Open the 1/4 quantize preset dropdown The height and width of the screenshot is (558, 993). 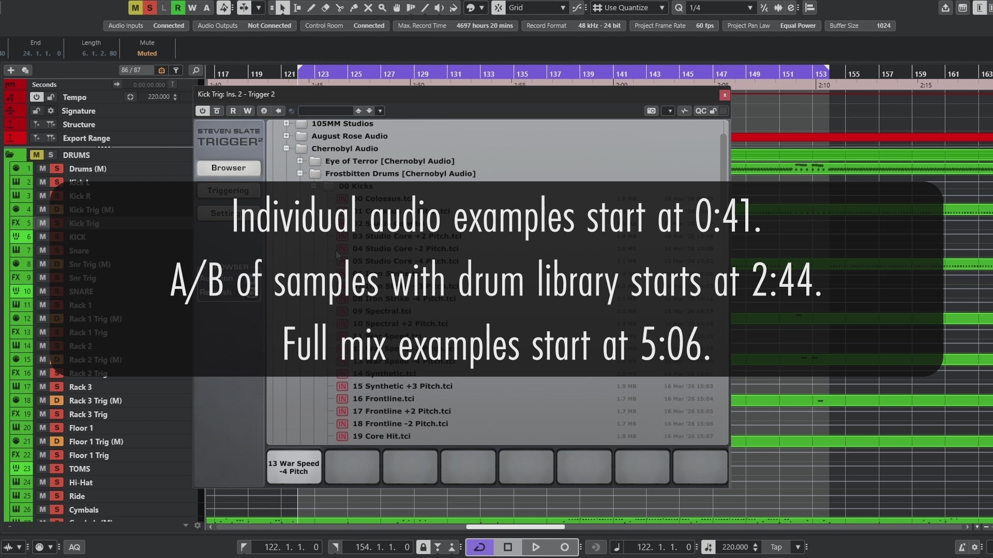[720, 8]
